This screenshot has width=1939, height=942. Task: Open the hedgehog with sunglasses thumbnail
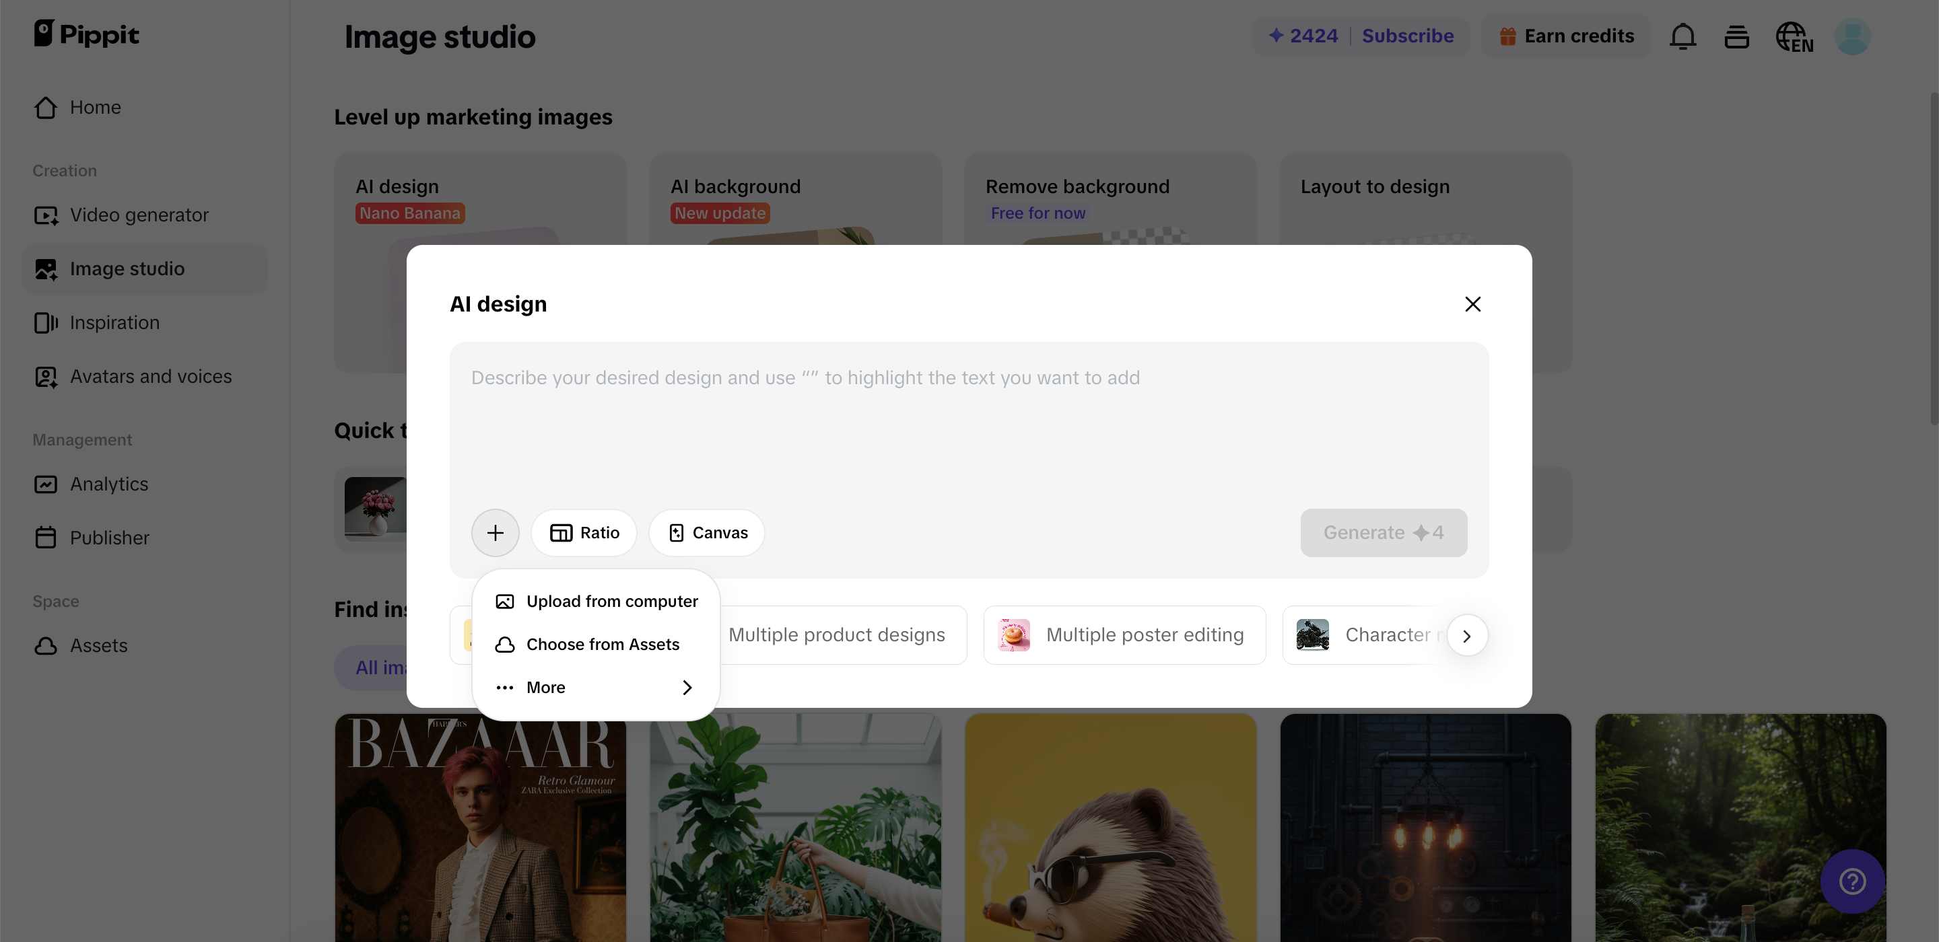pos(1110,828)
